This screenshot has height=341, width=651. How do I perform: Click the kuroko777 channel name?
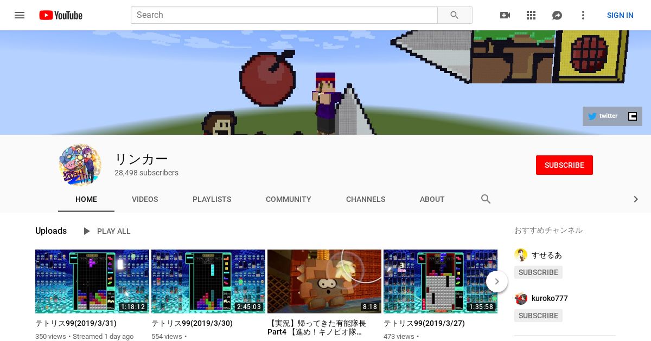pyautogui.click(x=550, y=298)
